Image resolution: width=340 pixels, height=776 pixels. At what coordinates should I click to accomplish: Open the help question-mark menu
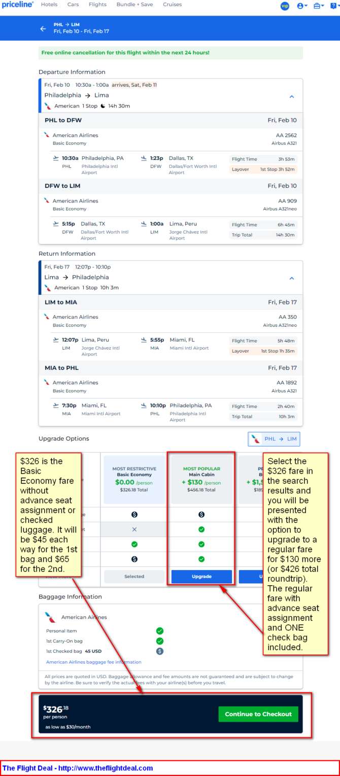pyautogui.click(x=334, y=6)
